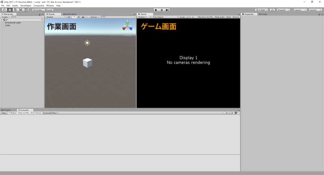Image resolution: width=324 pixels, height=175 pixels.
Task: Open the Display 1 dropdown
Action: [144, 17]
